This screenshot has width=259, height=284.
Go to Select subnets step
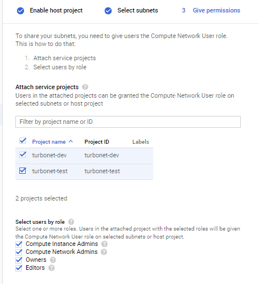[x=138, y=10]
